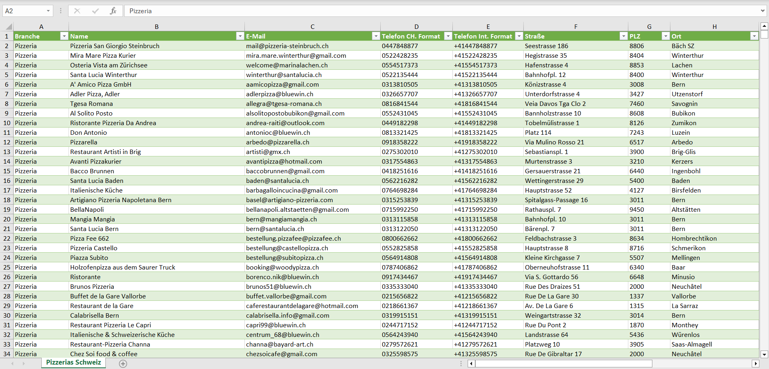Screen dimensions: 769x369
Task: Click cell 'Rue De Gibraltar 17'
Action: (x=576, y=354)
